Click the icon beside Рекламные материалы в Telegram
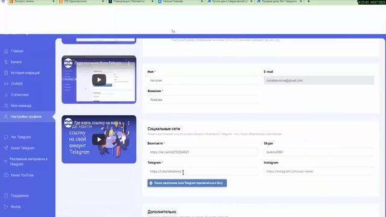386x217 pixels. 5,162
